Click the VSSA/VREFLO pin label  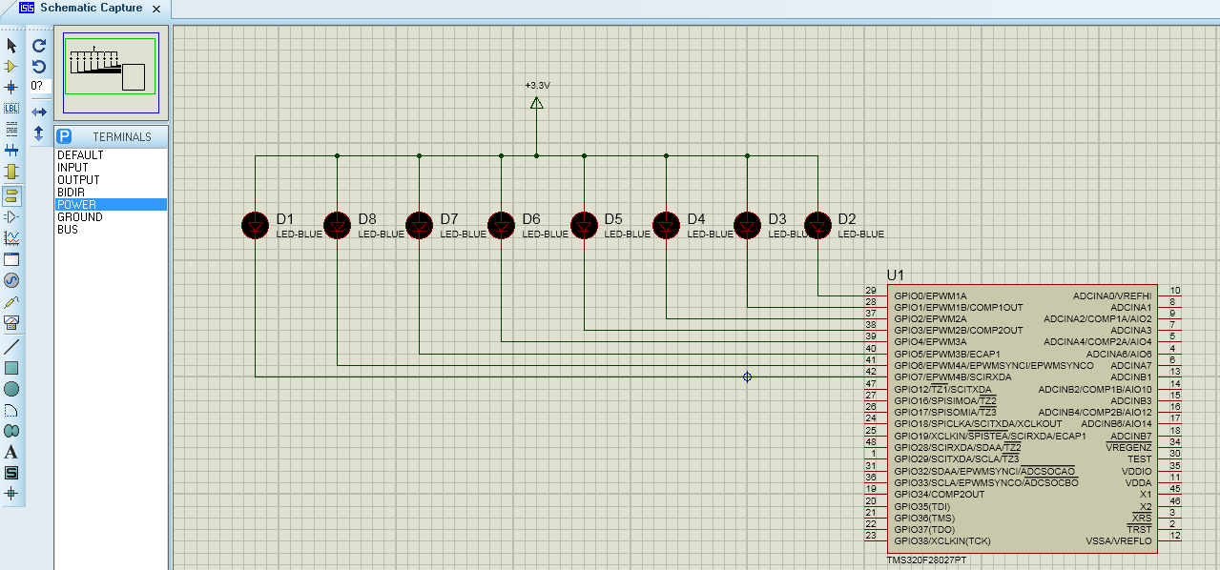click(x=1119, y=541)
